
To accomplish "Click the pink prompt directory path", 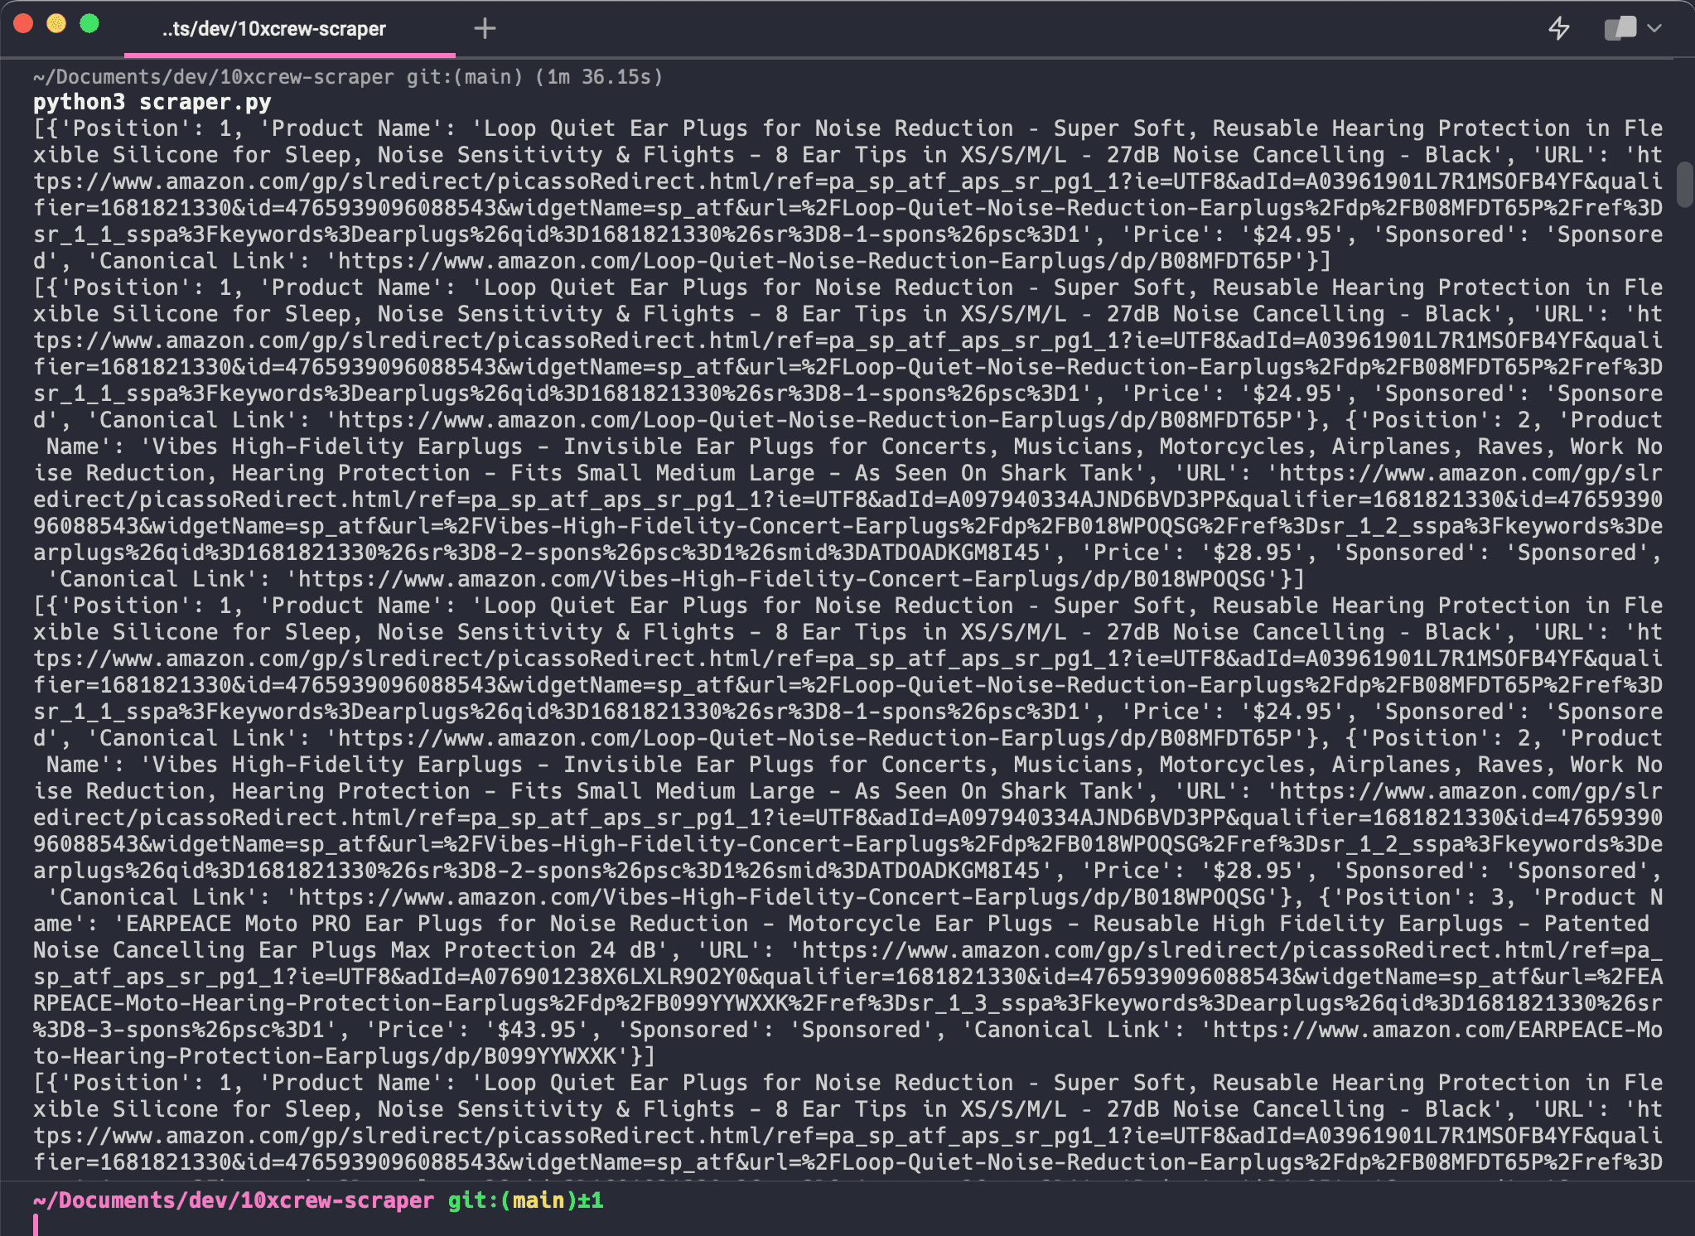I will [x=233, y=1200].
